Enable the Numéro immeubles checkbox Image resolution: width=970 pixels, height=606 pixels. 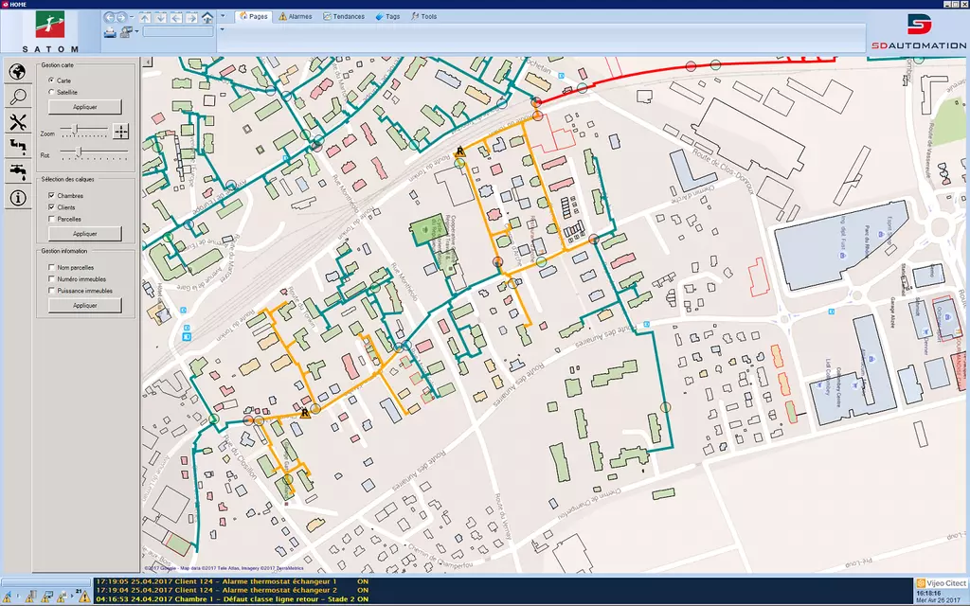(x=51, y=279)
